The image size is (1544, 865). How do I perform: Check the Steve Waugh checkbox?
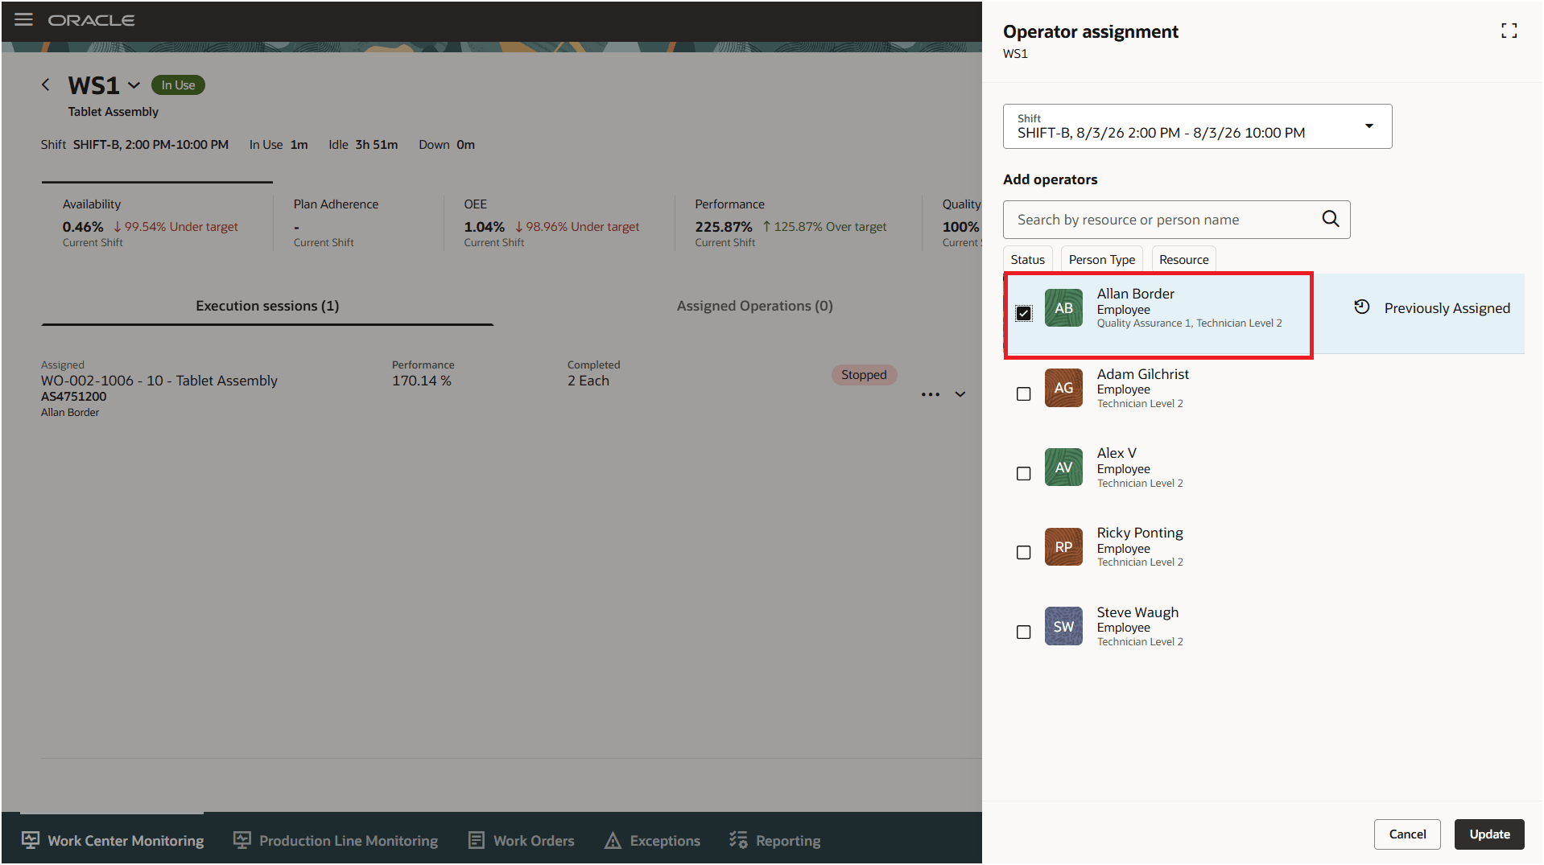(x=1023, y=632)
